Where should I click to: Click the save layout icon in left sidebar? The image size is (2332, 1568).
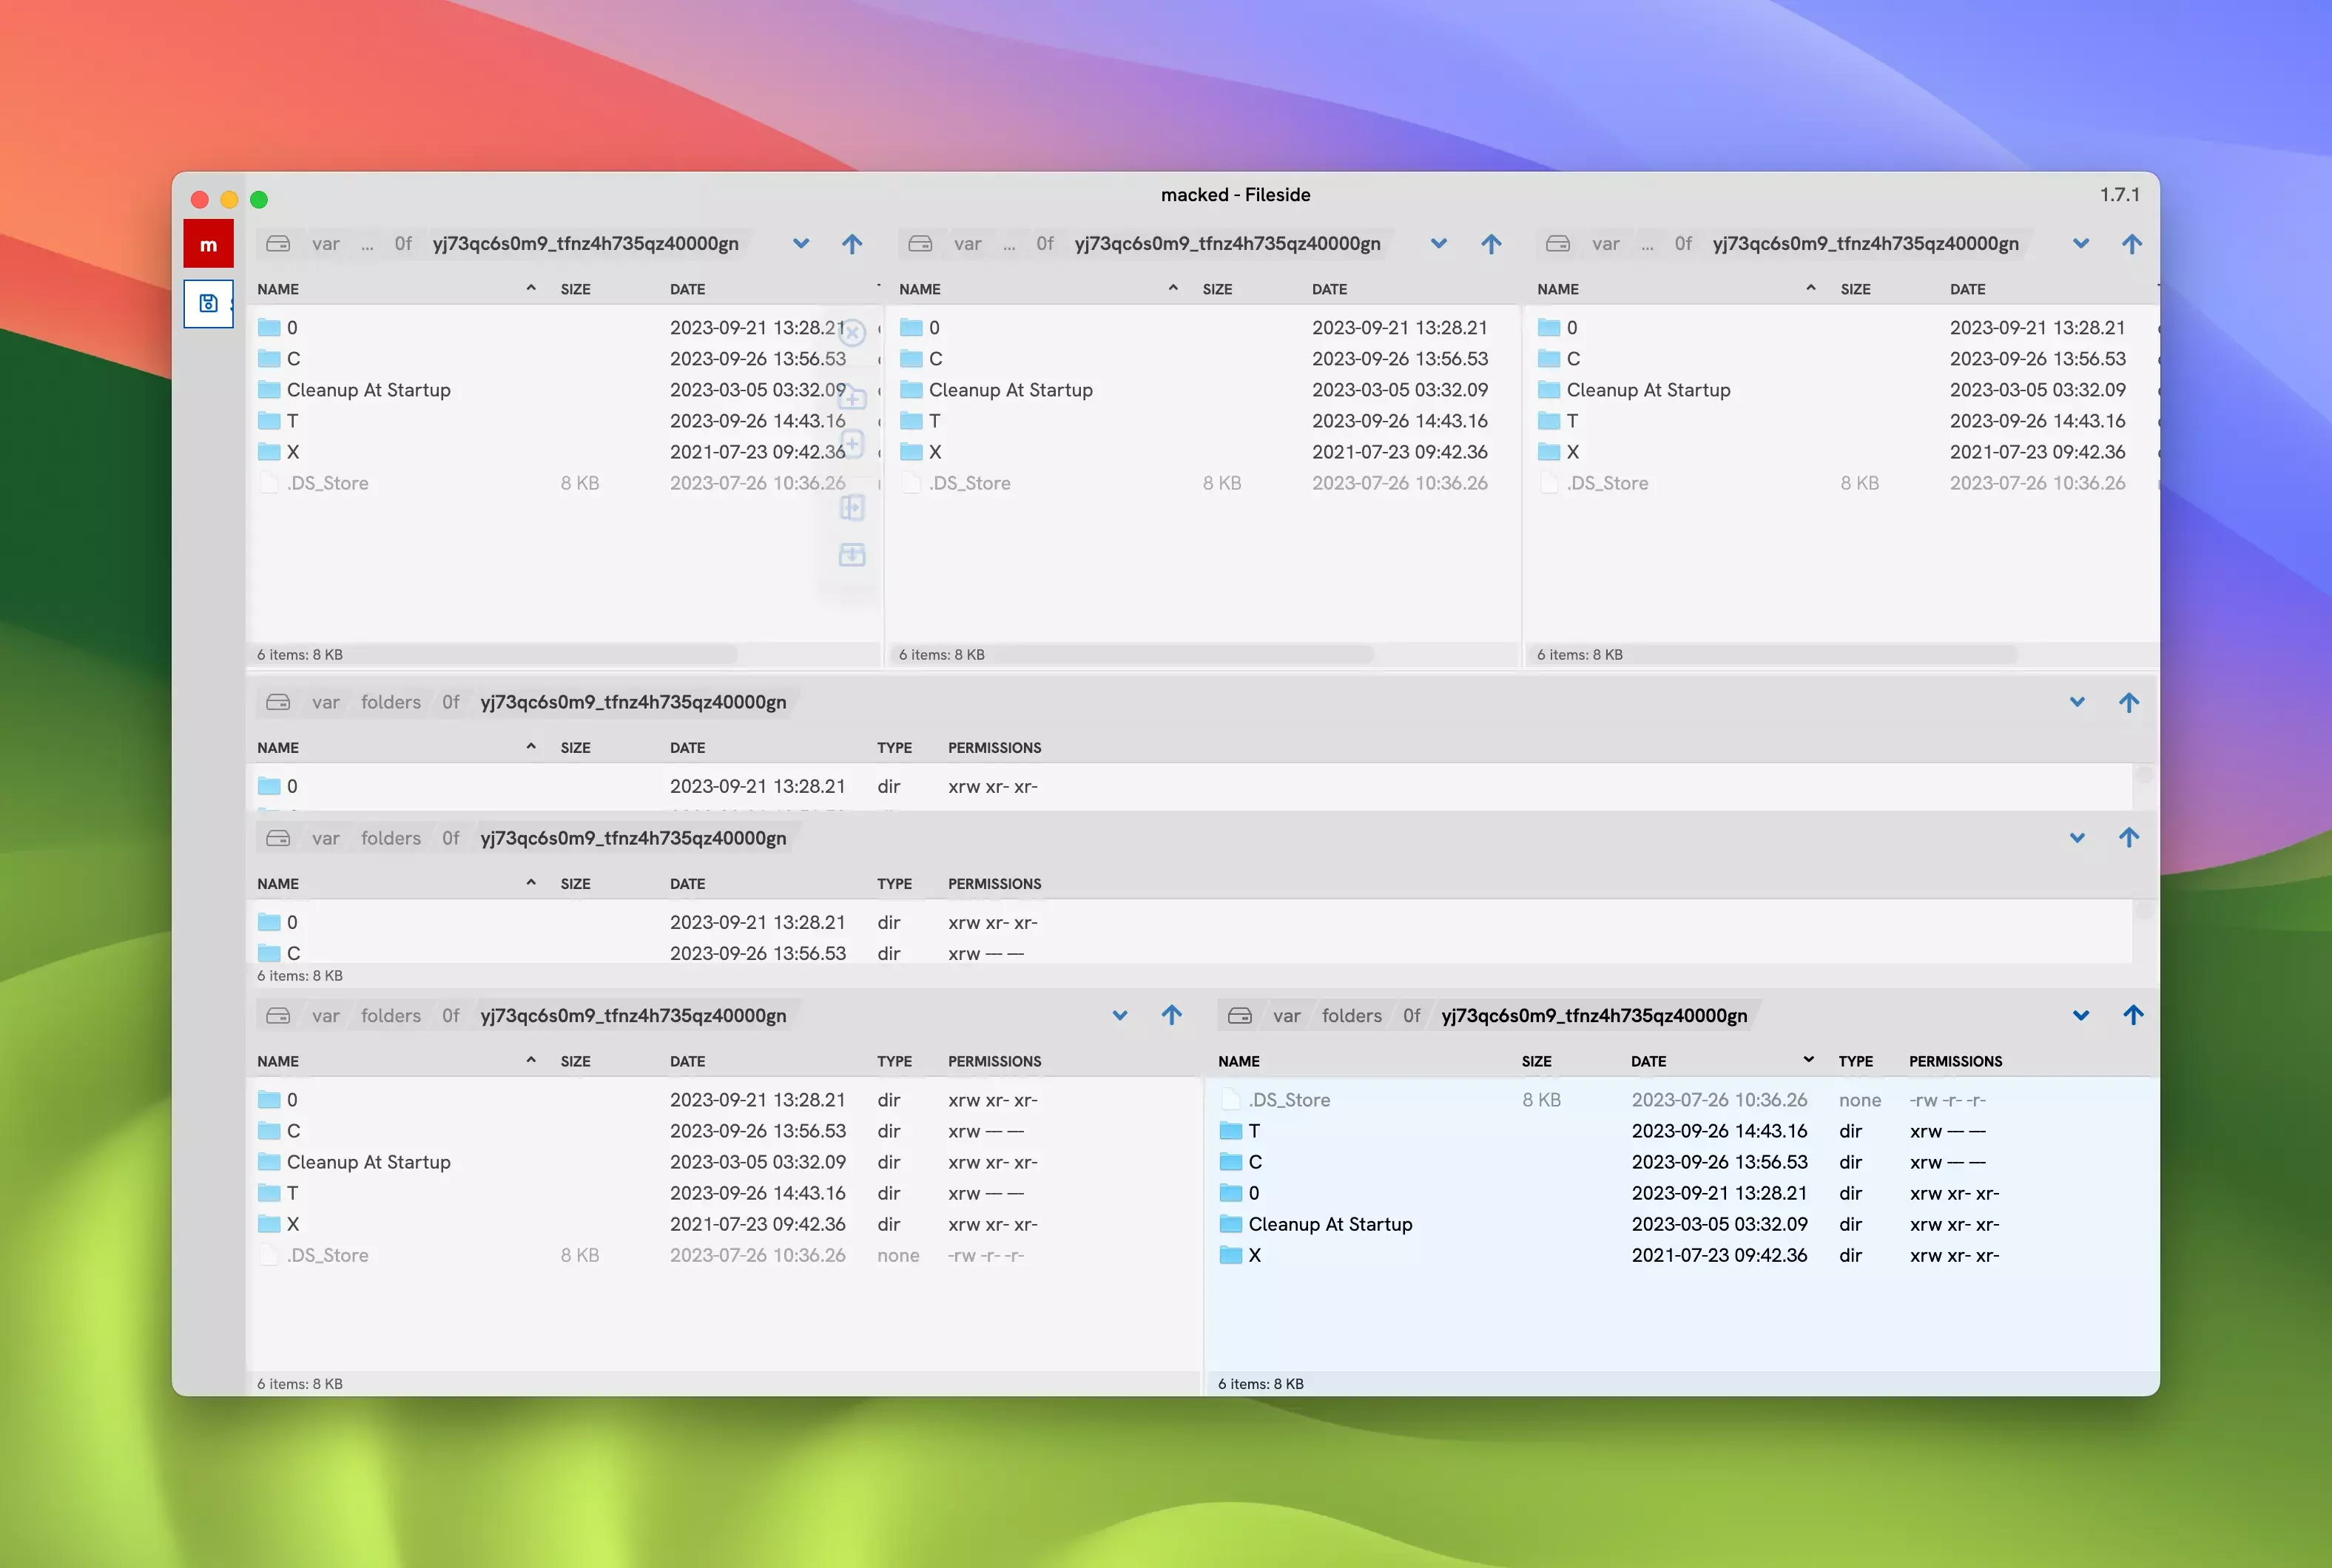208,303
